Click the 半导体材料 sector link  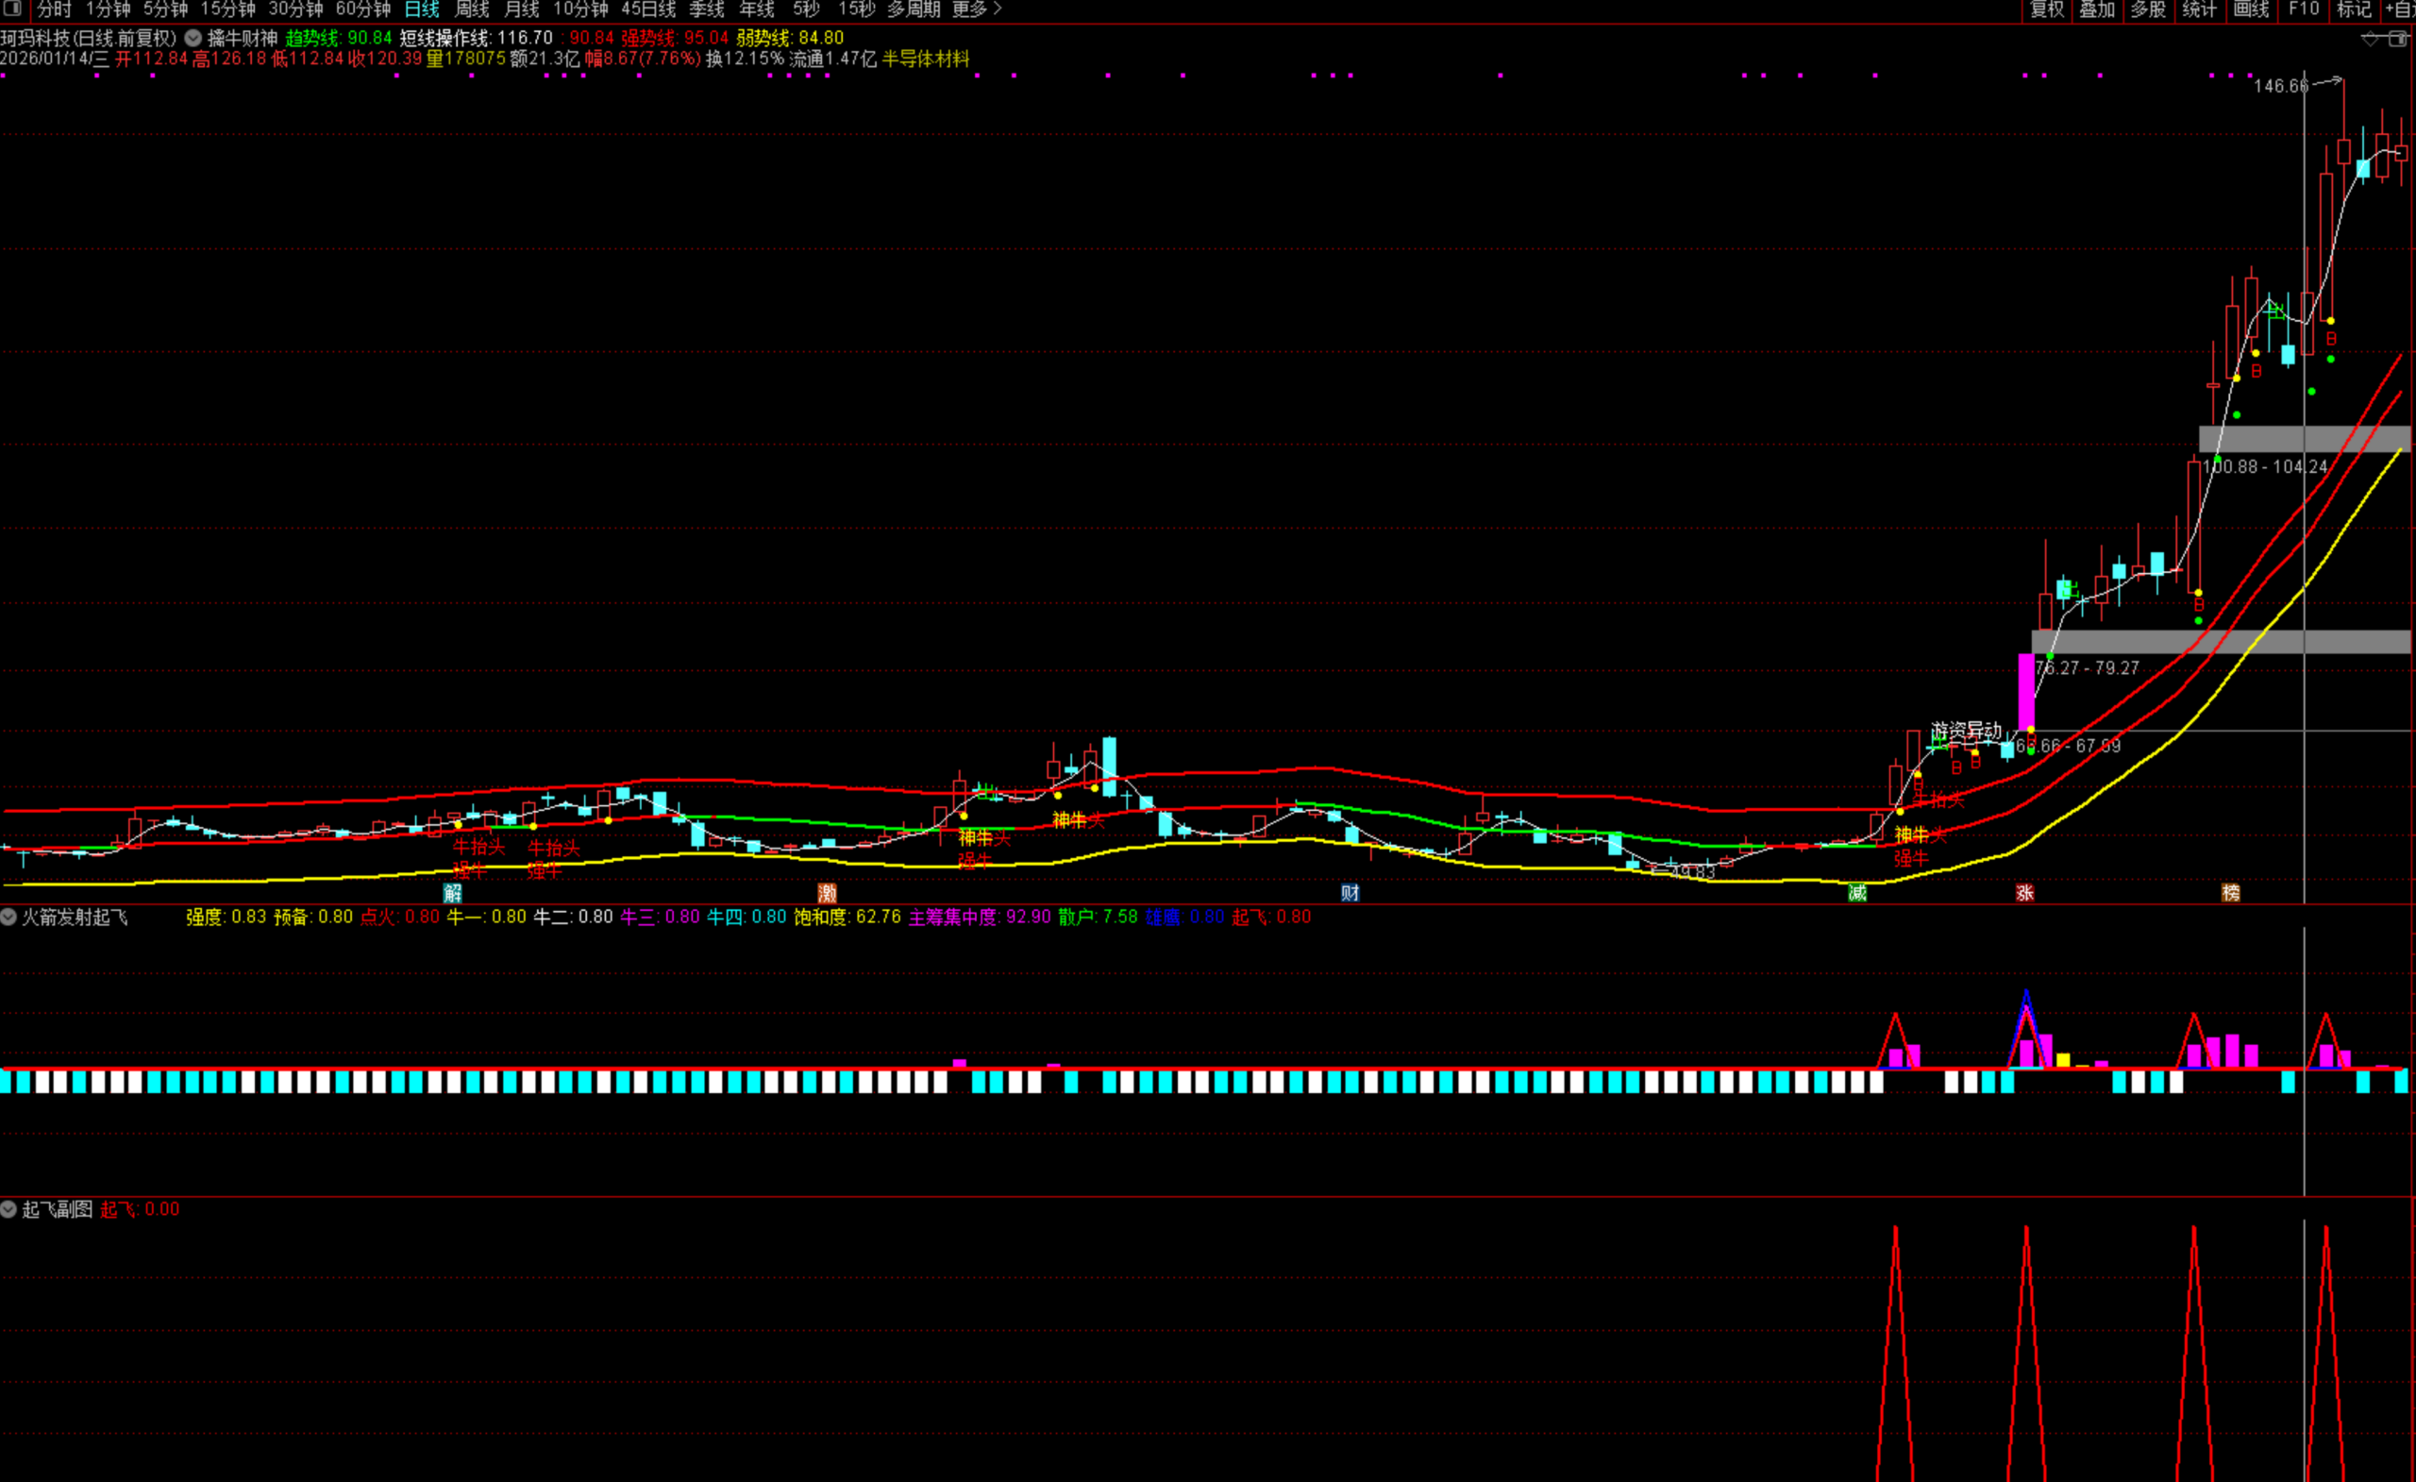click(926, 59)
